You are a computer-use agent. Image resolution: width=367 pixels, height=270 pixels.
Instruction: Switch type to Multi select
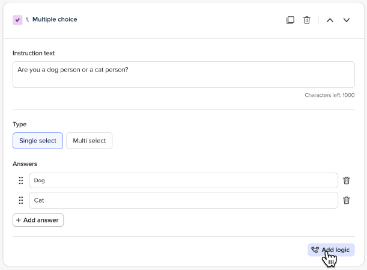[x=89, y=141]
